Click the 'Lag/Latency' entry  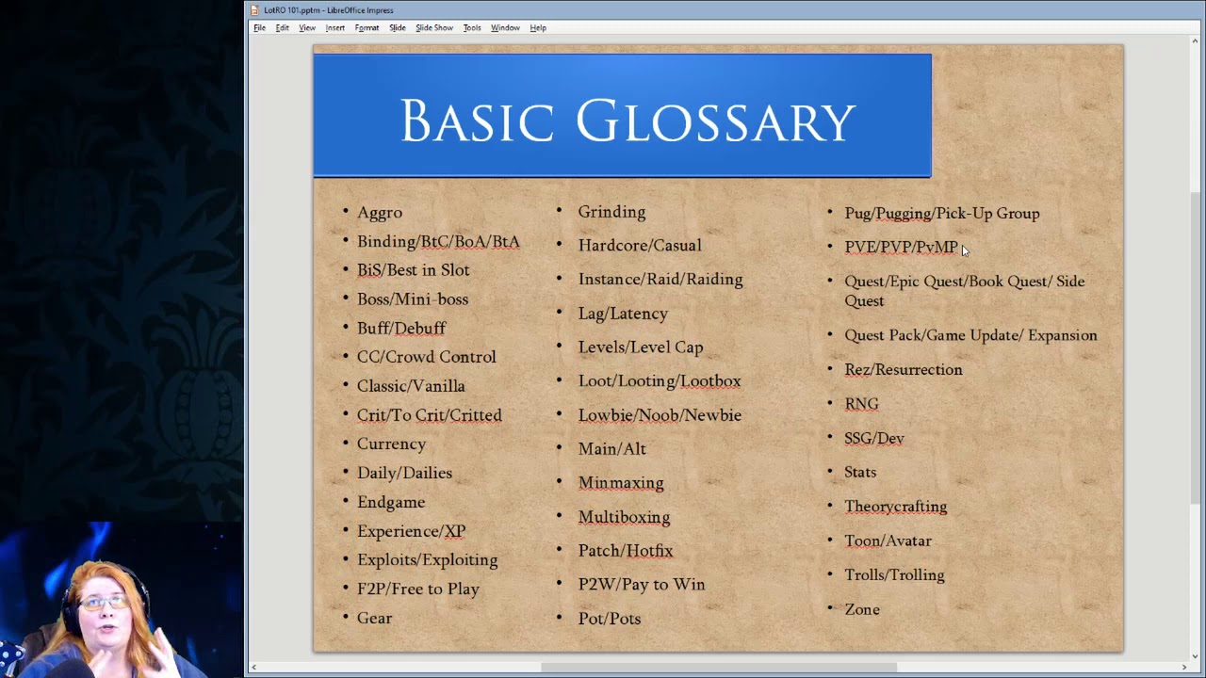(x=623, y=314)
